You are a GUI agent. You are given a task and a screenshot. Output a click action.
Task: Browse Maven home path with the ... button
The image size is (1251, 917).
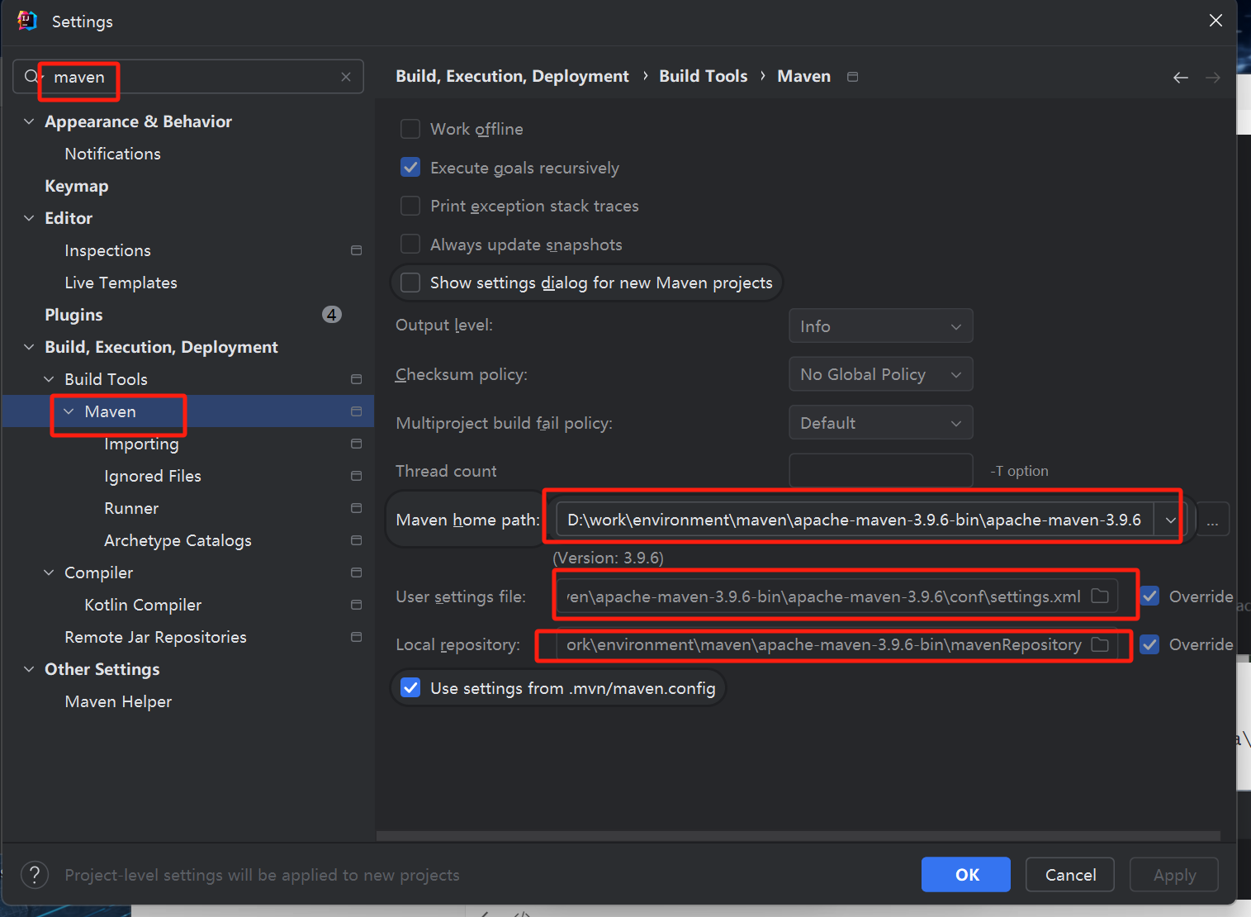1212,520
